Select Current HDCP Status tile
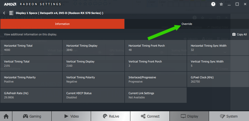Viewport: 249px width, 121px height. pos(93,95)
